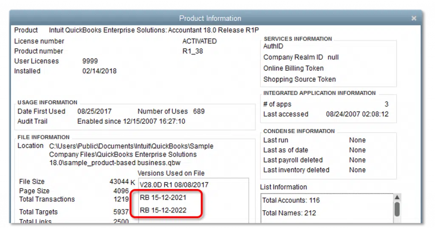This screenshot has width=435, height=228.
Task: Click the Total Targets value 5937
Action: [x=121, y=212]
